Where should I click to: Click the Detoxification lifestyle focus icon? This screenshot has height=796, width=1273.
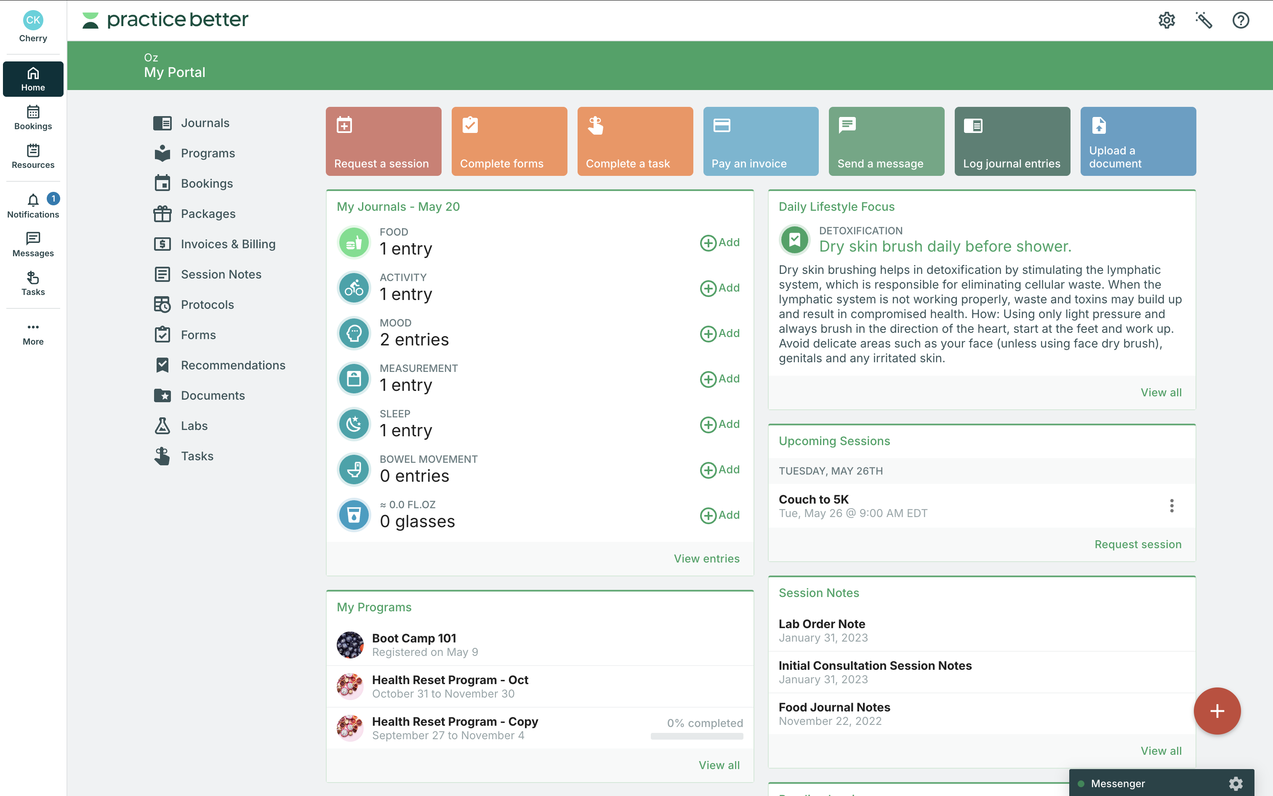[794, 240]
